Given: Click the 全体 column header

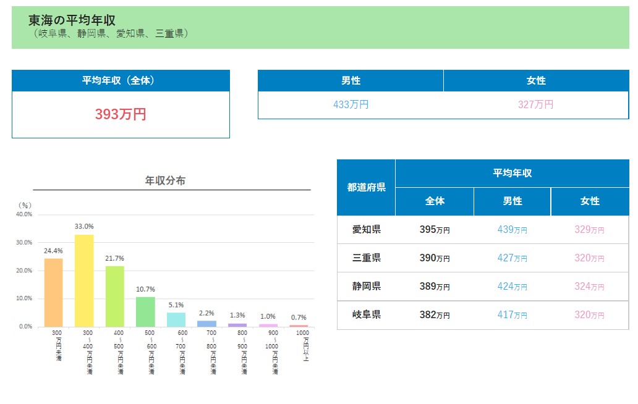Looking at the screenshot, I should [435, 201].
